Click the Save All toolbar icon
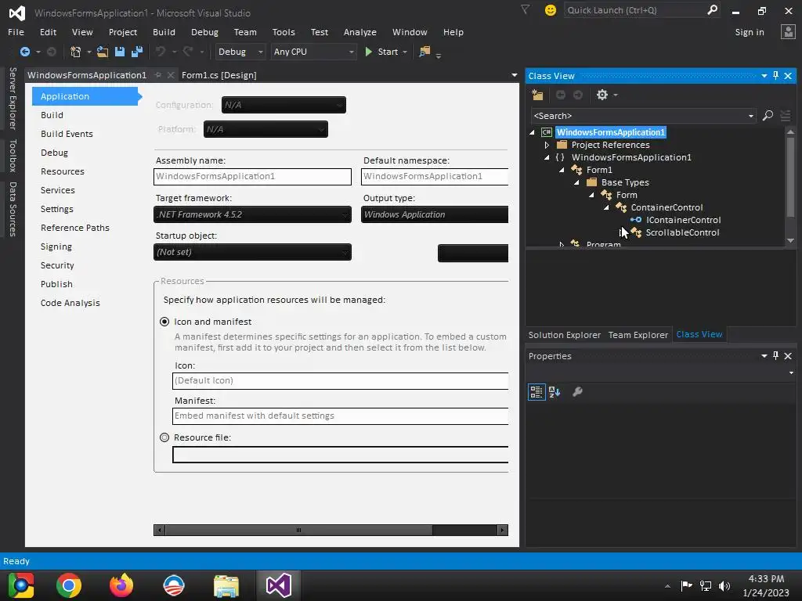The height and width of the screenshot is (601, 802). [137, 52]
